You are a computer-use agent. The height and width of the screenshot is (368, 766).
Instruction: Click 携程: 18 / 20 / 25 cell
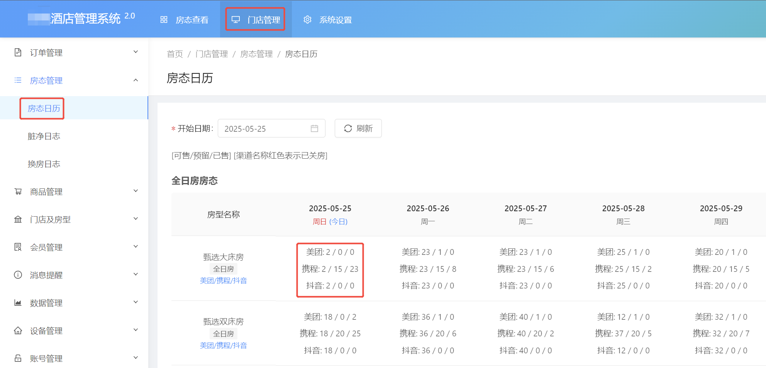[x=330, y=334]
